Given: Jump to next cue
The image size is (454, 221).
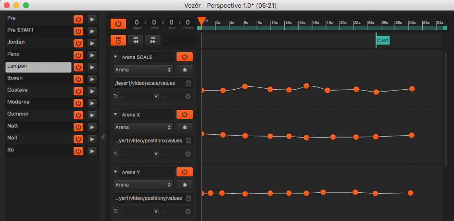Looking at the screenshot, I should [x=153, y=40].
